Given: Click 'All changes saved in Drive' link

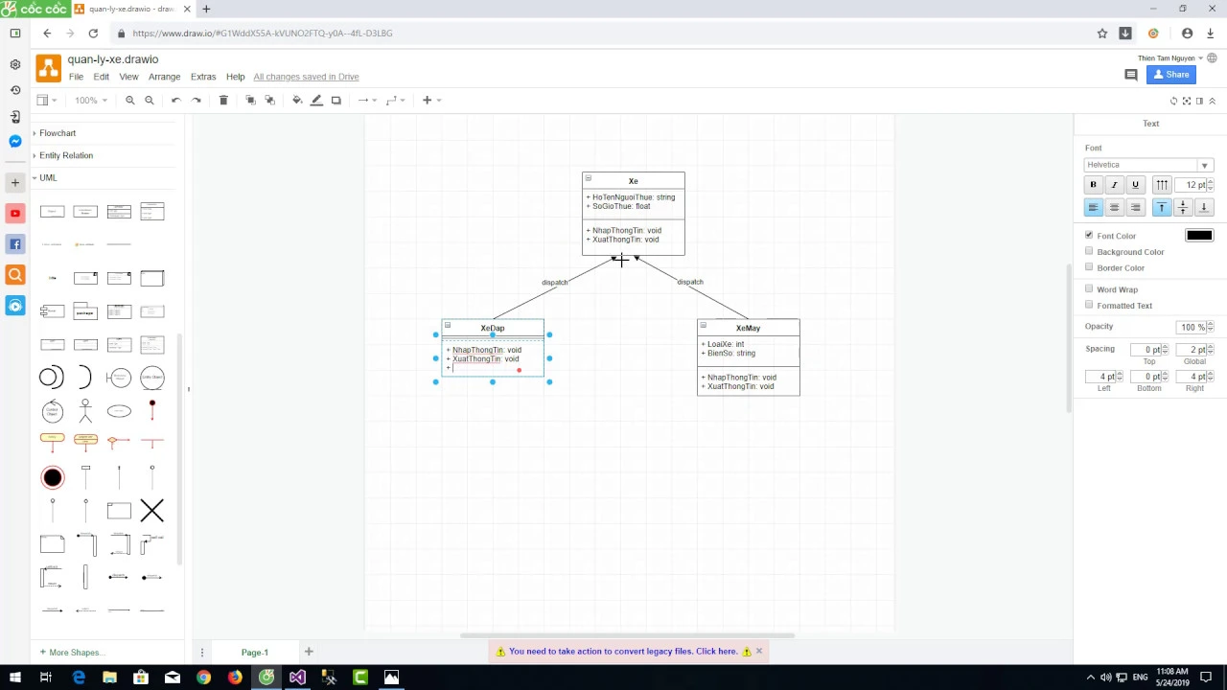Looking at the screenshot, I should (x=306, y=77).
